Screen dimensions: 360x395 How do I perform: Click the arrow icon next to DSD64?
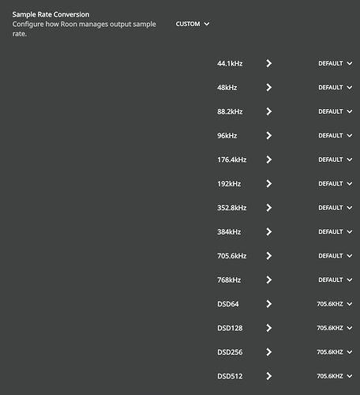tap(268, 304)
